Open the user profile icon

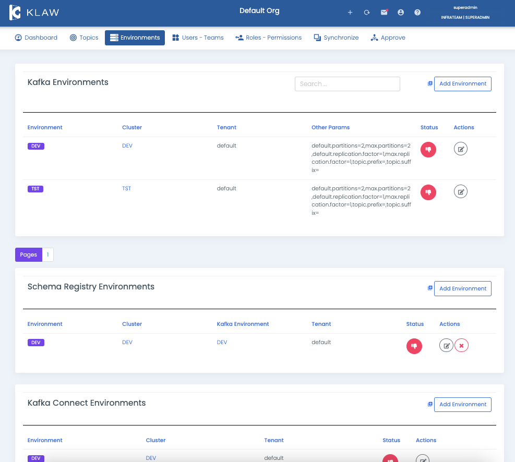401,13
